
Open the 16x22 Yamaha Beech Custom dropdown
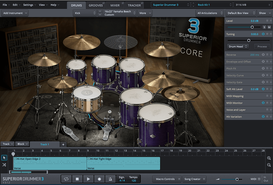120,13
